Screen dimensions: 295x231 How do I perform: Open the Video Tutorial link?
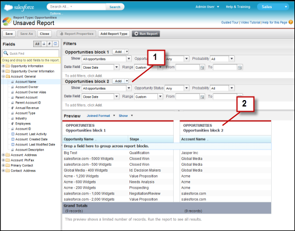(250, 23)
